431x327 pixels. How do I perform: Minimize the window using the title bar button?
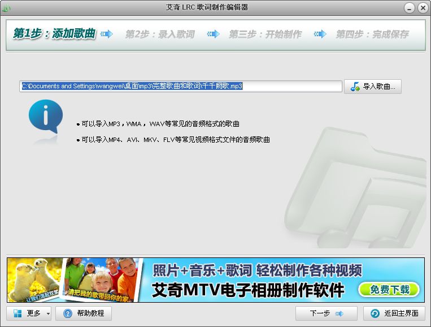point(410,8)
